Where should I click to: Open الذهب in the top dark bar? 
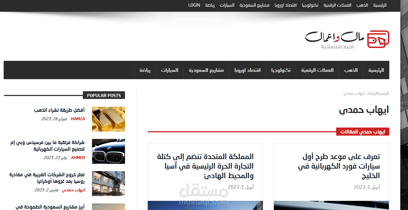coord(362,5)
